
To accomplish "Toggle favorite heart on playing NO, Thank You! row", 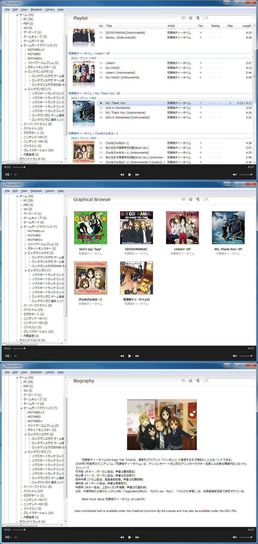I will click(201, 103).
